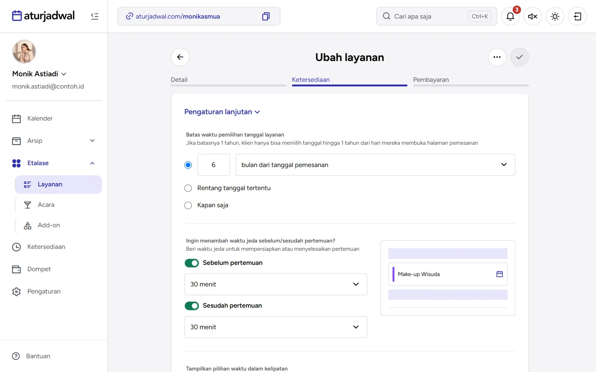Toggle Sesudah pertemuan switch
The height and width of the screenshot is (372, 596).
192,306
